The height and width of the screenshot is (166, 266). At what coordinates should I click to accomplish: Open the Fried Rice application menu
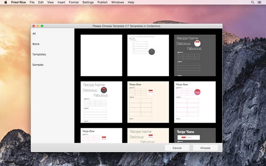point(19,2)
